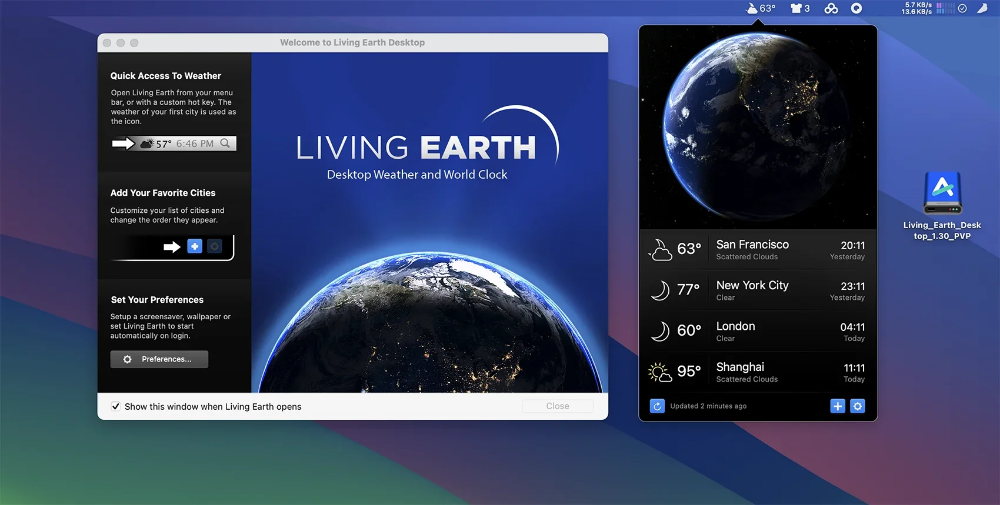Viewport: 1000px width, 505px height.
Task: Click dimmed gear icon under Add Your Favorite Cities
Action: tap(215, 246)
